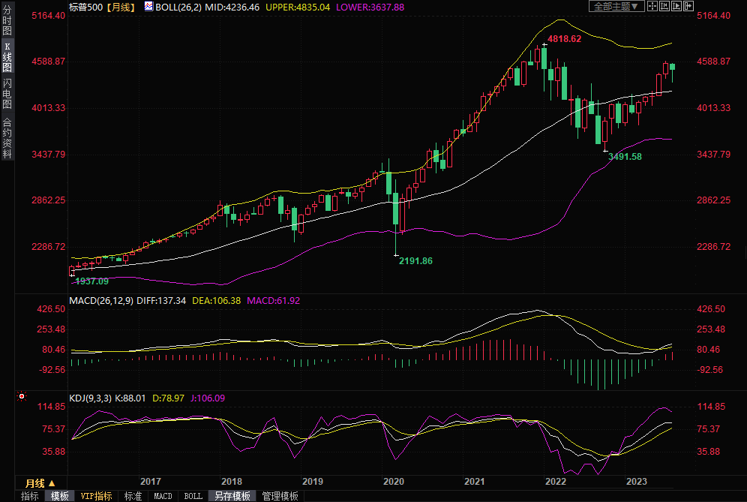Image resolution: width=747 pixels, height=502 pixels.
Task: Open 管理模板 template manager
Action: click(280, 496)
